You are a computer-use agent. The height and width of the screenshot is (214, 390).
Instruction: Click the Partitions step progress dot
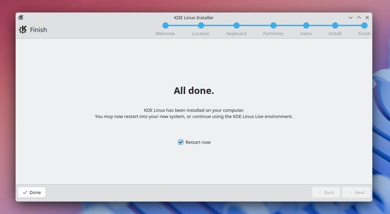click(x=273, y=25)
